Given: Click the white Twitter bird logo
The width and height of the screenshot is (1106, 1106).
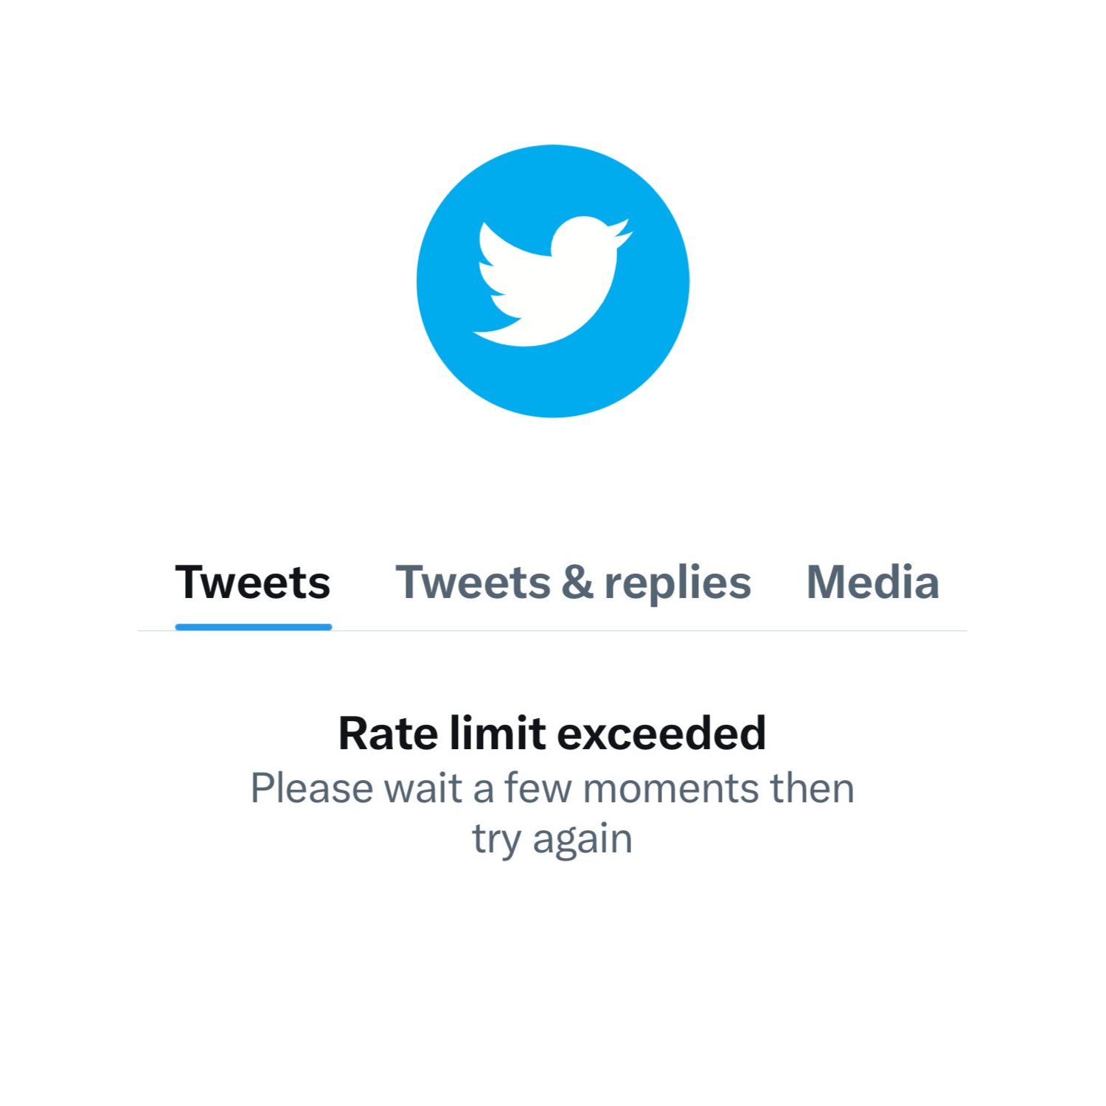Looking at the screenshot, I should pyautogui.click(x=552, y=281).
